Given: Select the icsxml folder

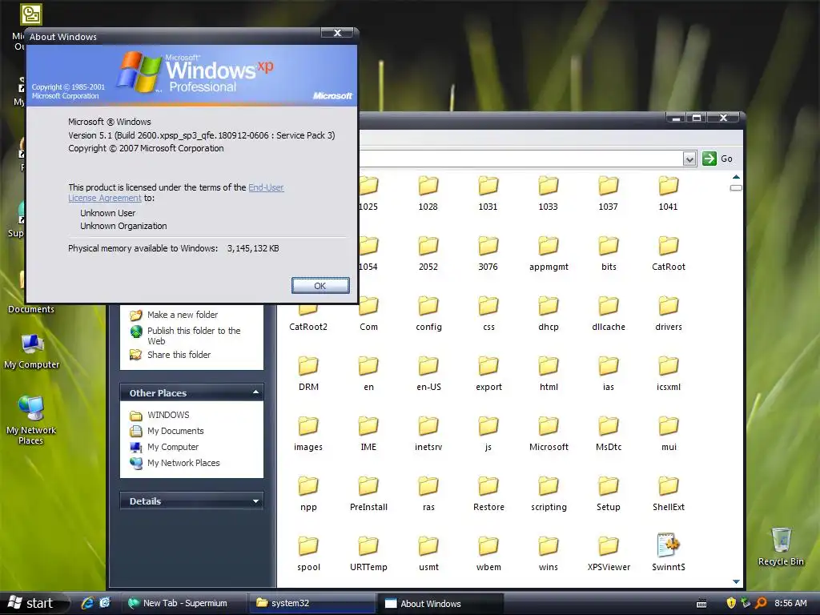Looking at the screenshot, I should [x=669, y=373].
